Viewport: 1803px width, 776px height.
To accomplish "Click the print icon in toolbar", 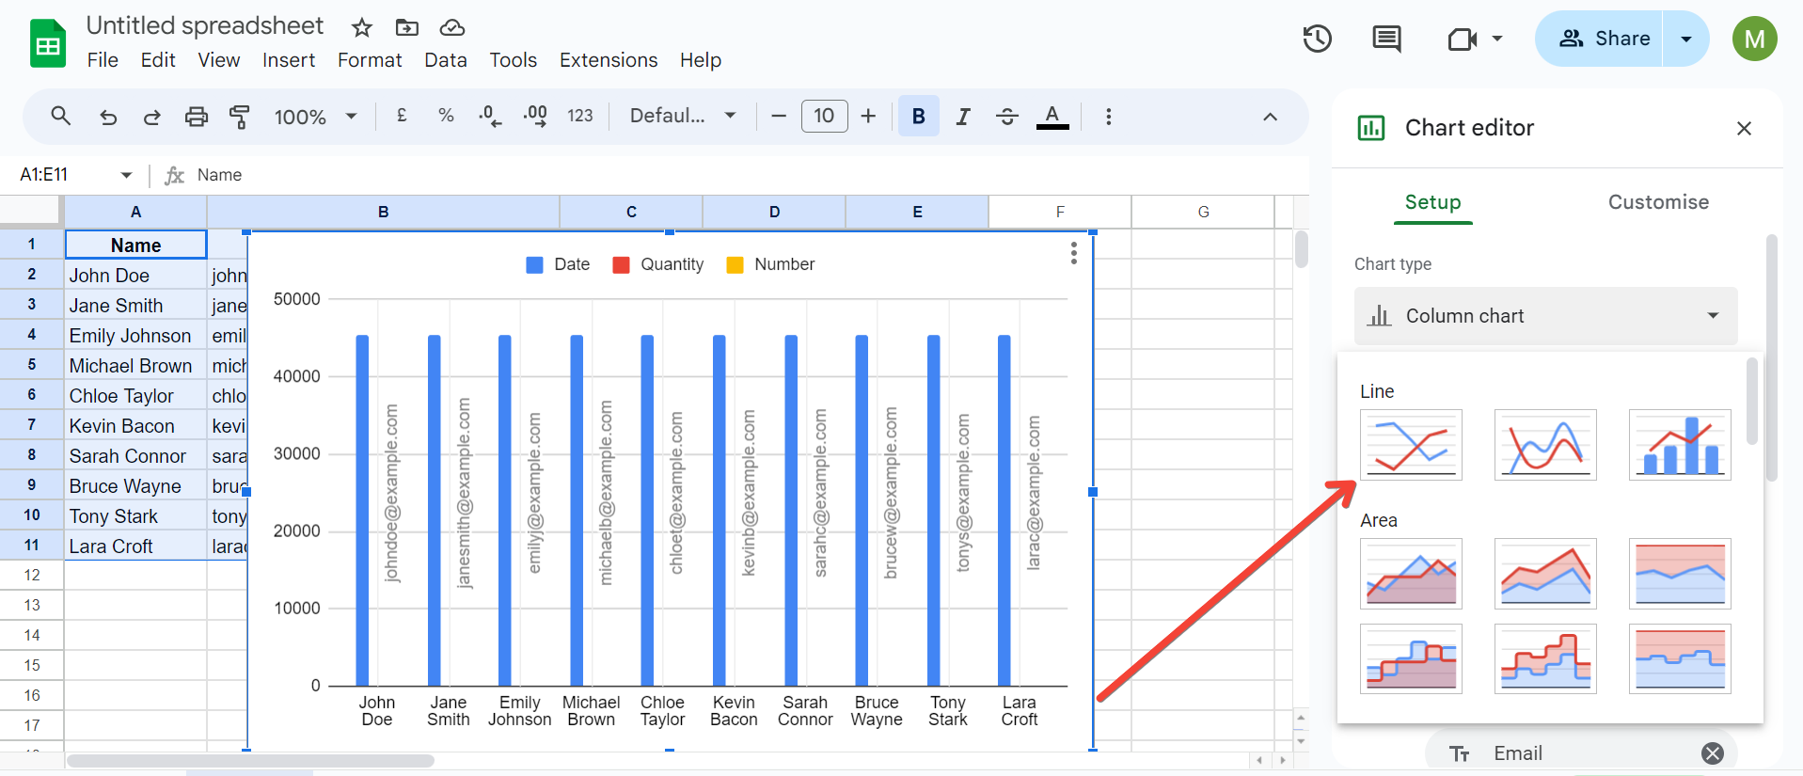I will tap(197, 117).
